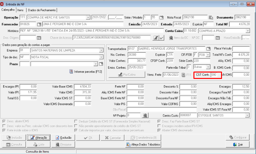256x154 pixels.
Task: Click search icon beside Nº Projeto field
Action: [145, 115]
